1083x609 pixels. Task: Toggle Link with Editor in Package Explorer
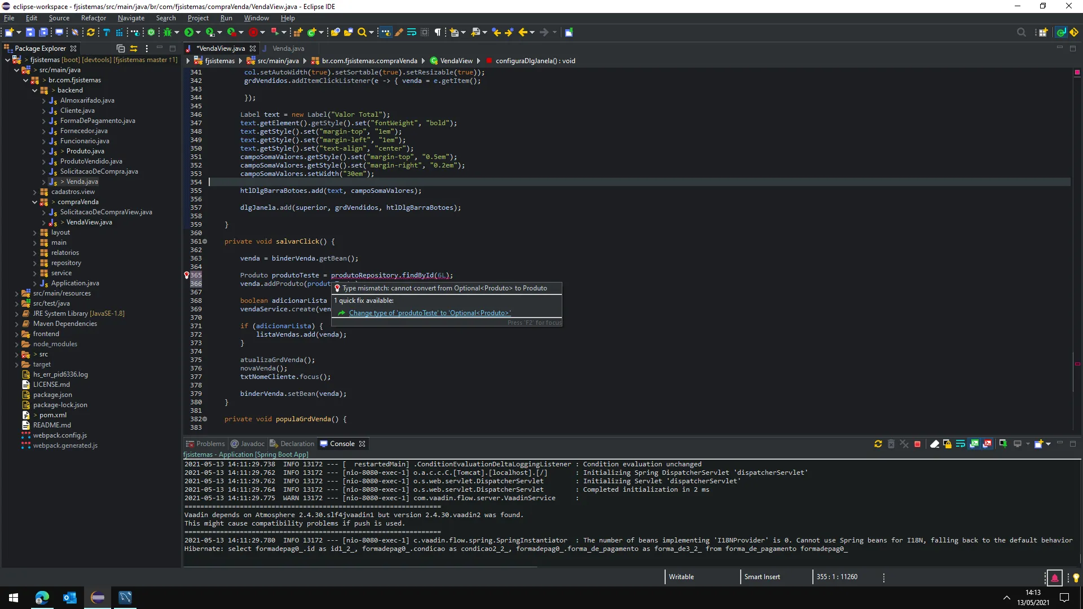134,48
